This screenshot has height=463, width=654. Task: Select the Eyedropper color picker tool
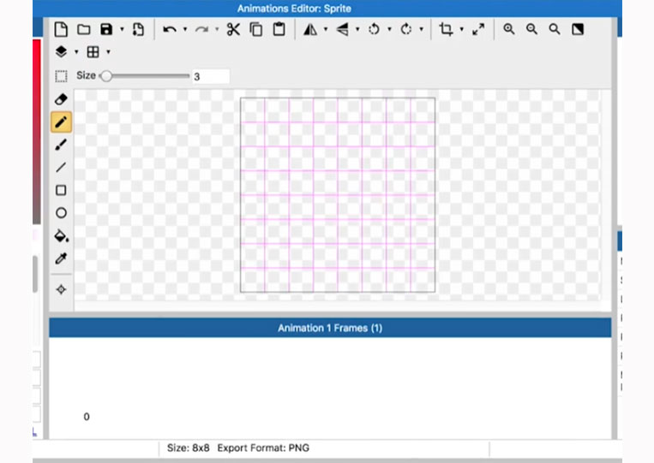tap(61, 258)
